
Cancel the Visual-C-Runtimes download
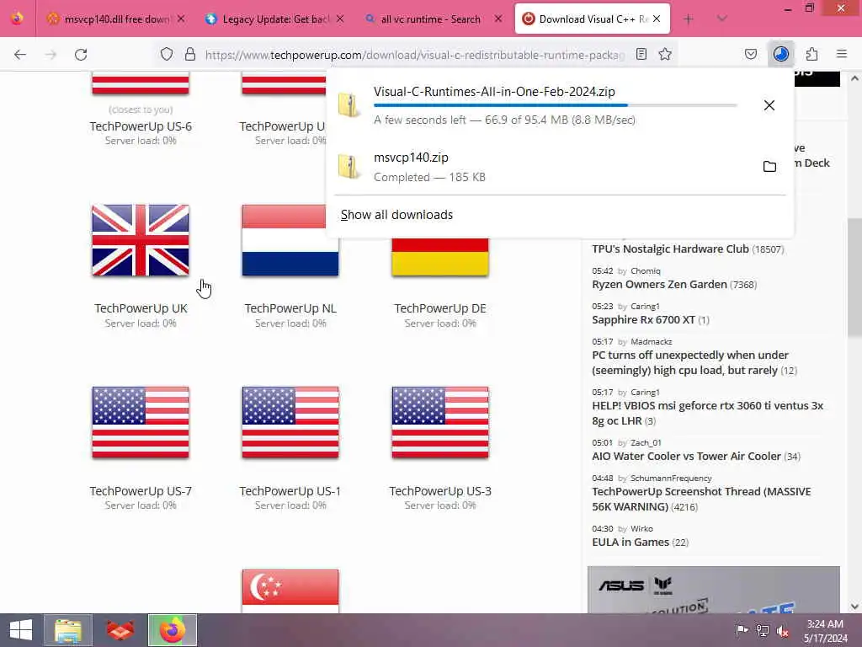769,105
